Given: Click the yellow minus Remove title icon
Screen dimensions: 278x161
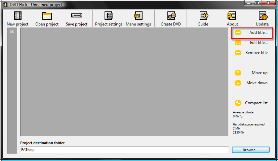Looking at the screenshot, I should 238,53.
